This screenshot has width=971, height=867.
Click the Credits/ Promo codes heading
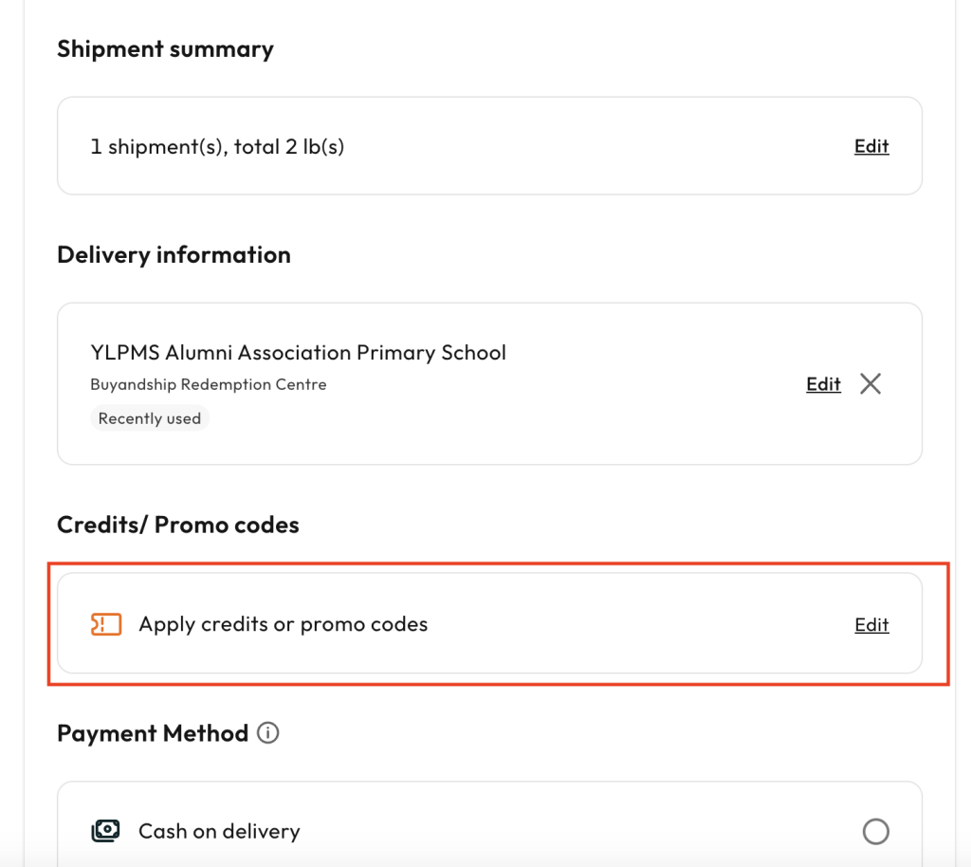click(x=177, y=525)
